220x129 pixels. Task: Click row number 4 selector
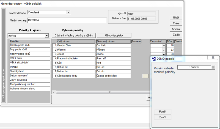(54, 59)
